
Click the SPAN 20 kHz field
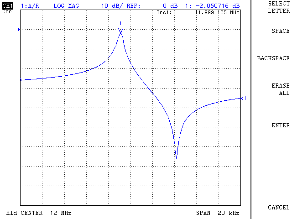point(217,213)
